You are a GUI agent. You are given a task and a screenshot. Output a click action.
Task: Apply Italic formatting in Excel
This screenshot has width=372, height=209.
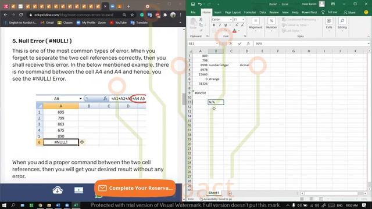coord(220,25)
